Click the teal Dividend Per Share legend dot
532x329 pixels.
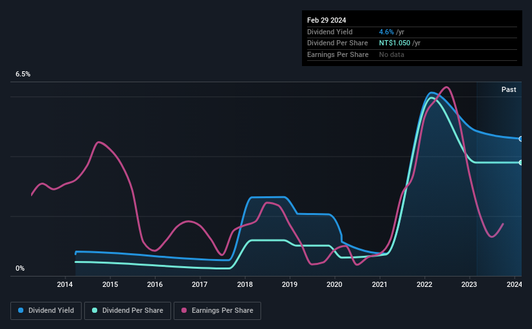click(x=95, y=310)
